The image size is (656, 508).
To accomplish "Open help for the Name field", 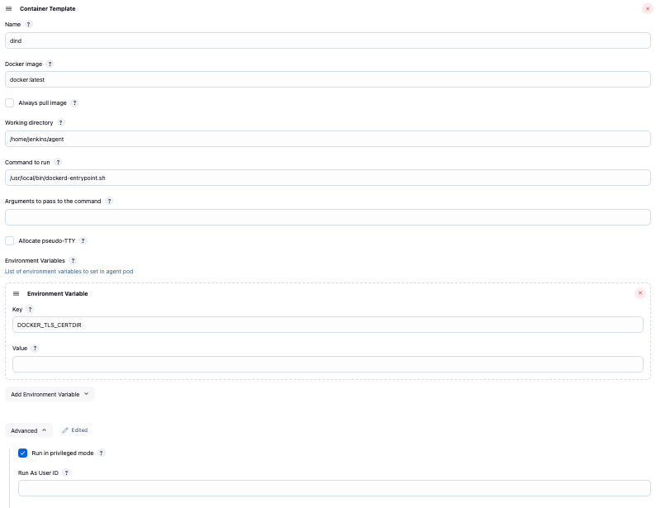I will pos(28,24).
